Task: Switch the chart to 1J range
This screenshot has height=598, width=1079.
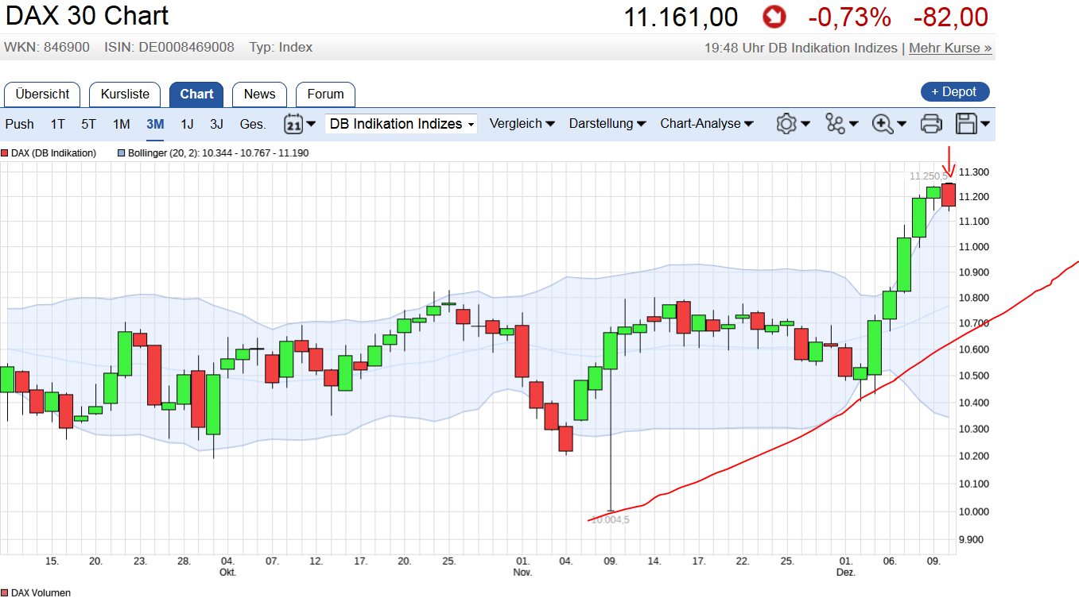Action: 187,124
